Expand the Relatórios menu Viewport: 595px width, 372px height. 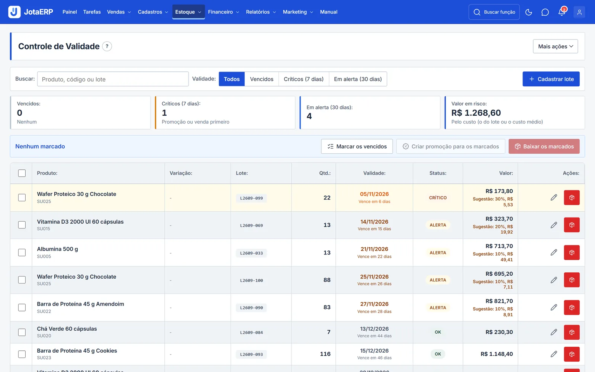261,12
